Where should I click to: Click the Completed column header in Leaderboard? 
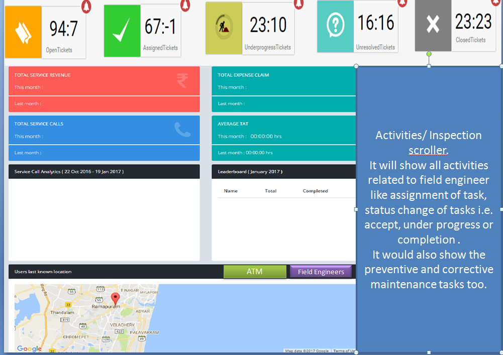[x=315, y=191]
